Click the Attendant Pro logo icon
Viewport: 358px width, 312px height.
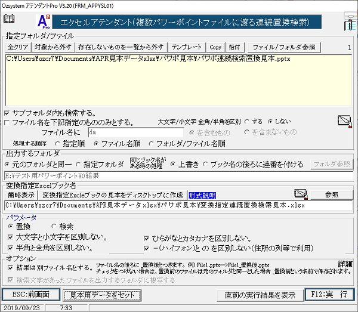(44, 21)
